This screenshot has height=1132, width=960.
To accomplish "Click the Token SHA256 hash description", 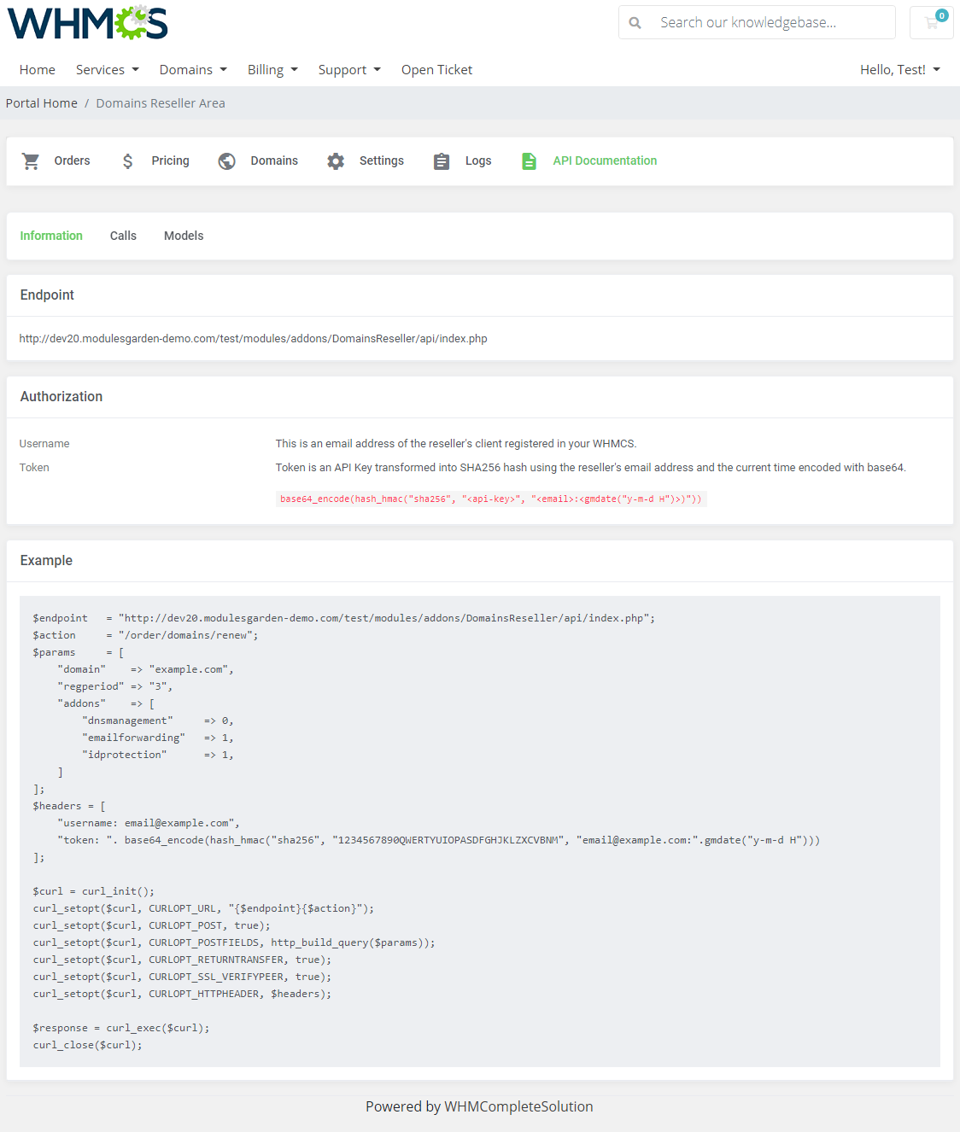I will tap(590, 468).
